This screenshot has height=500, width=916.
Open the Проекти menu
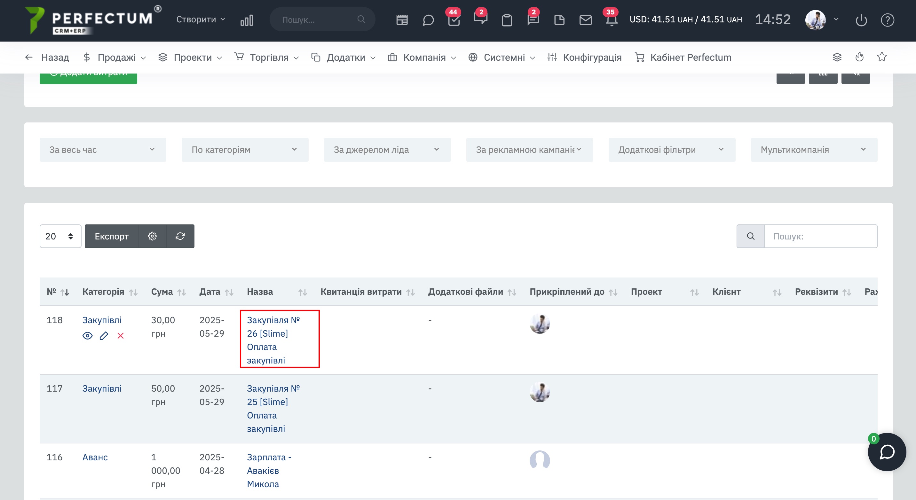(x=191, y=57)
